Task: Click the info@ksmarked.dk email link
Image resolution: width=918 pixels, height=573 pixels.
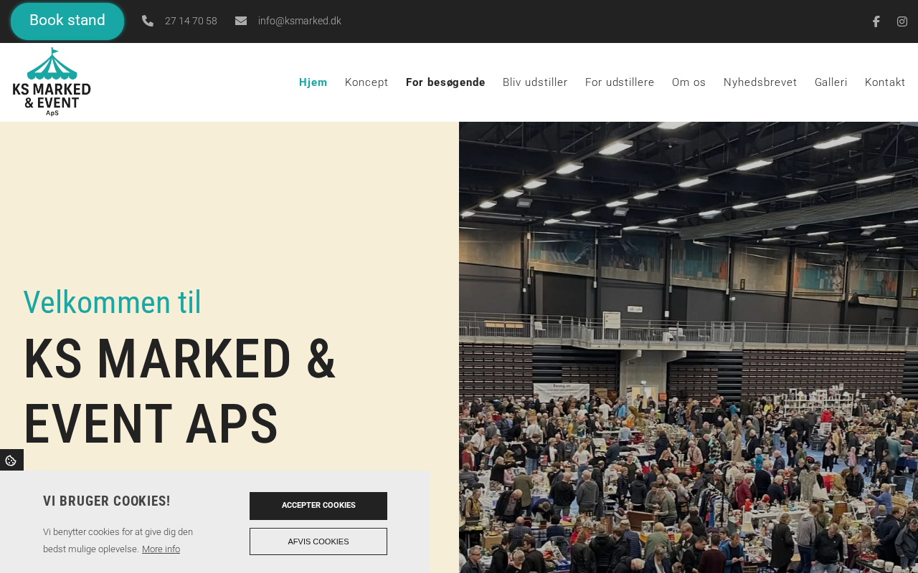Action: (300, 21)
